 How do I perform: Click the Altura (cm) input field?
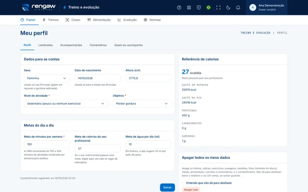pos(148,78)
